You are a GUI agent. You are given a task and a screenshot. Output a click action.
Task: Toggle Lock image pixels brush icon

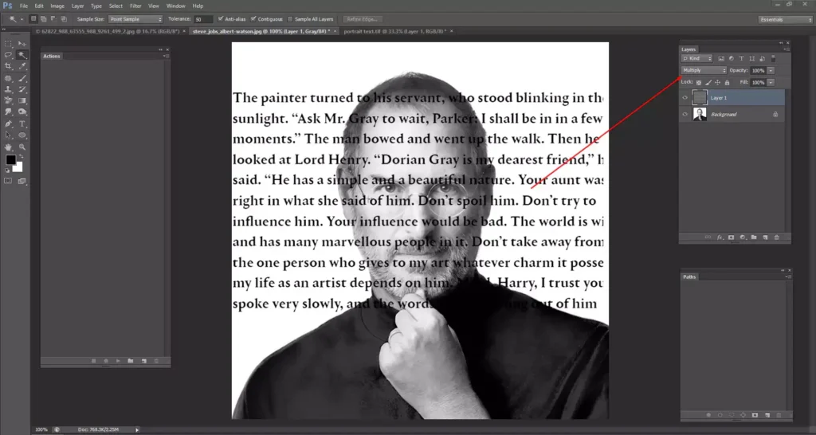tap(708, 83)
